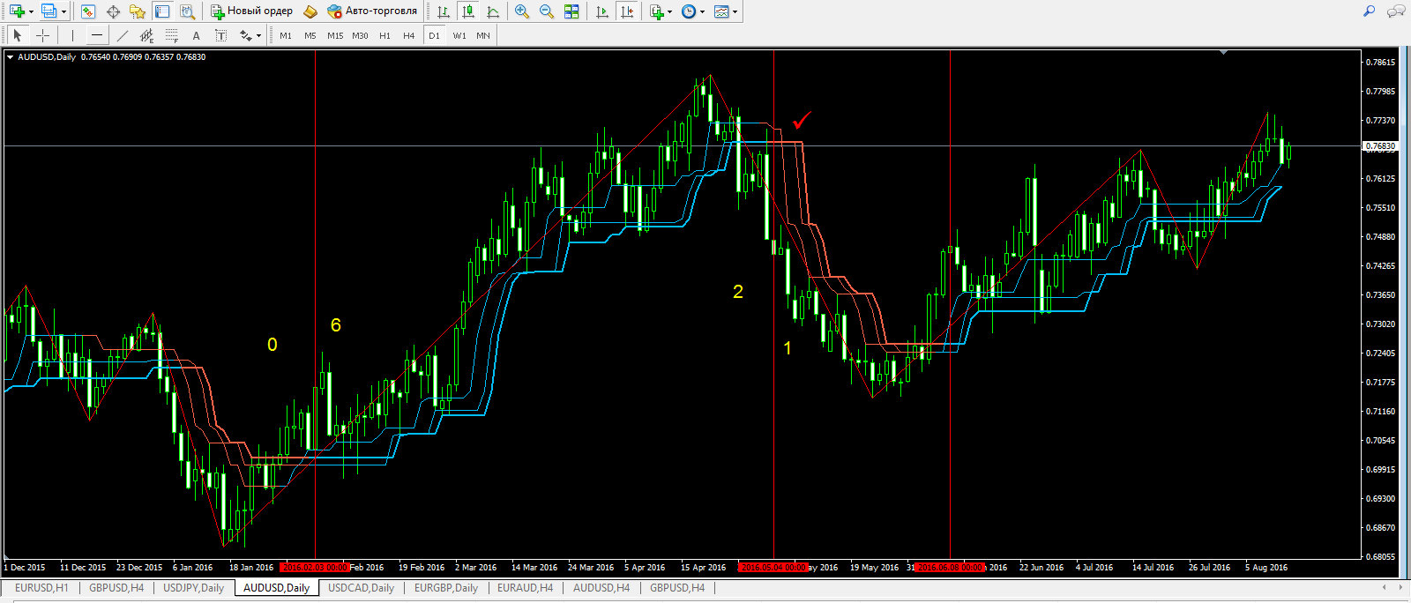Select the red check mark chart object

[x=802, y=120]
